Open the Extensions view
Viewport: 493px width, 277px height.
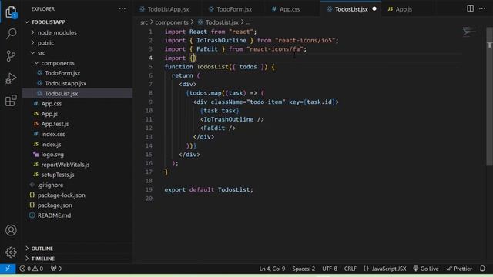click(x=11, y=101)
